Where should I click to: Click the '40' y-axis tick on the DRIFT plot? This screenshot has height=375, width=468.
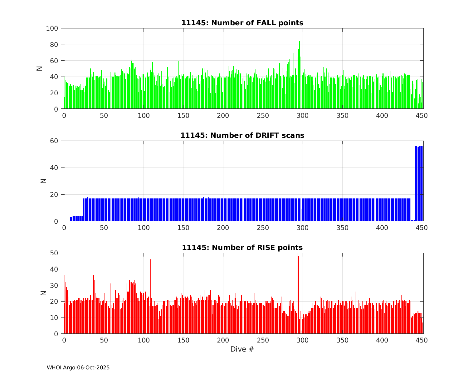(x=54, y=168)
